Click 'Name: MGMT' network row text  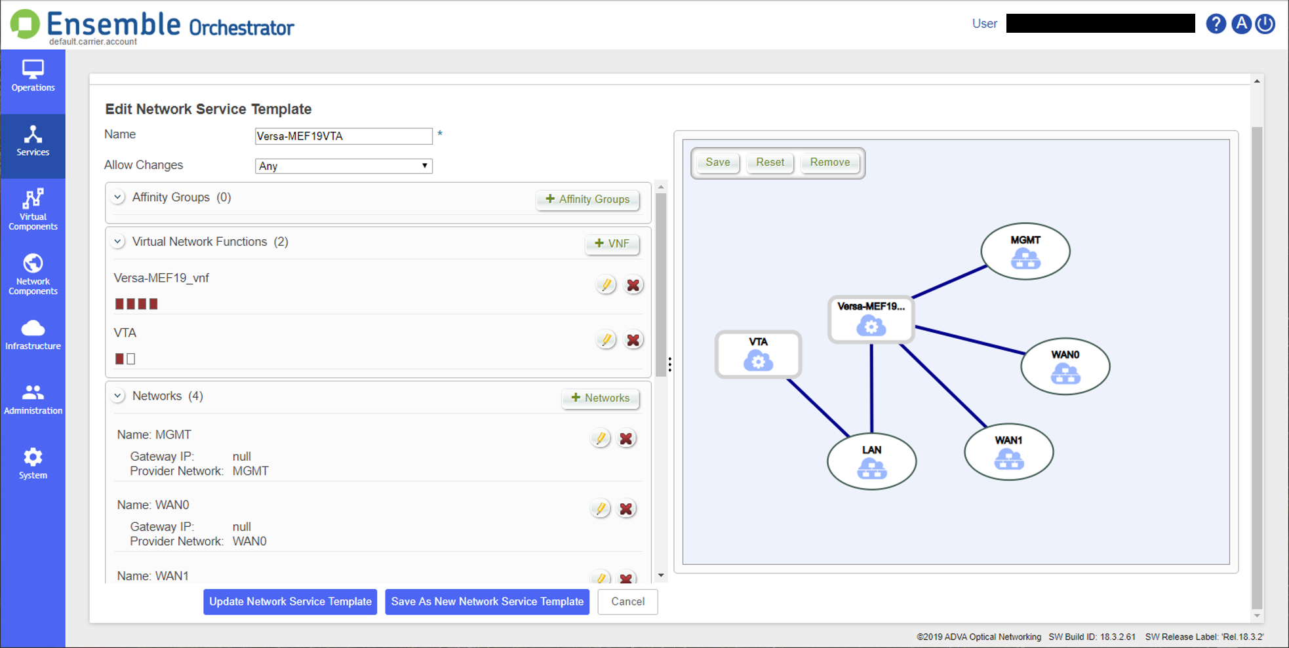point(154,435)
